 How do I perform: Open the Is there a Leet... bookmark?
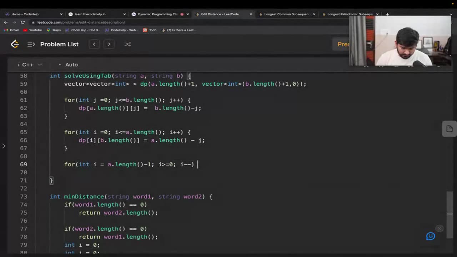click(179, 30)
